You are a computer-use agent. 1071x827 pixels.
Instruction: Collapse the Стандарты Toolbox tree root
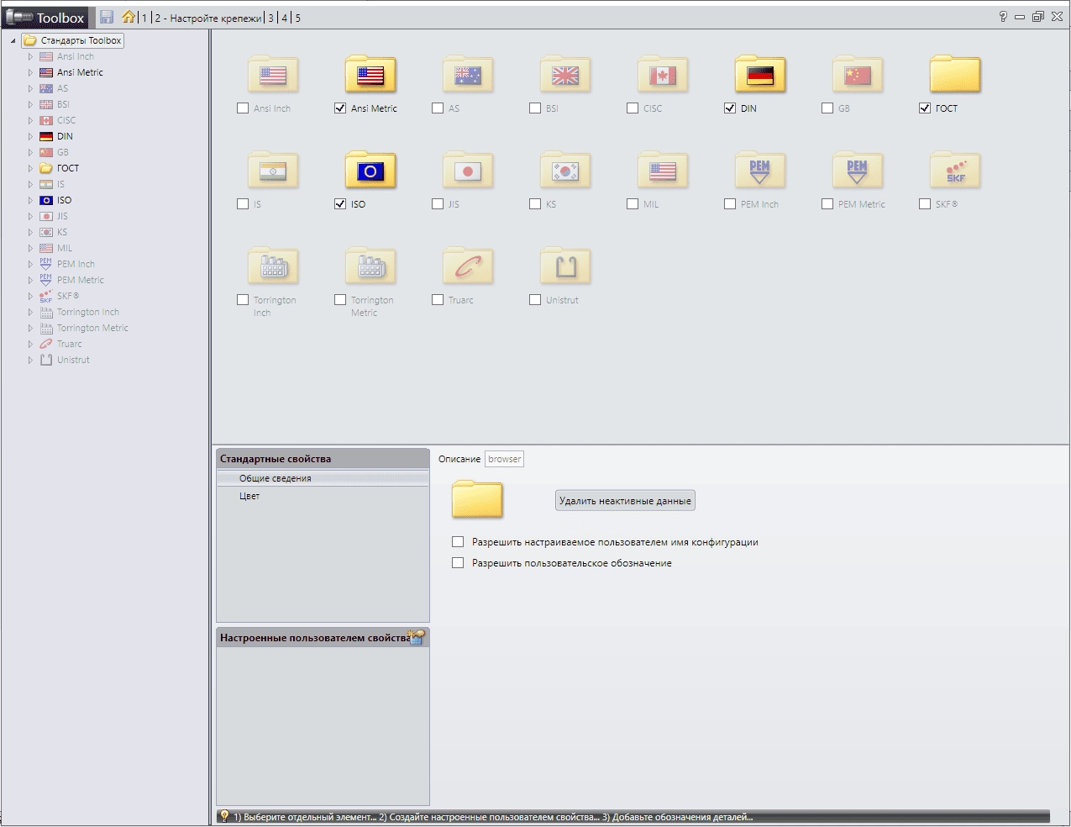pyautogui.click(x=13, y=40)
